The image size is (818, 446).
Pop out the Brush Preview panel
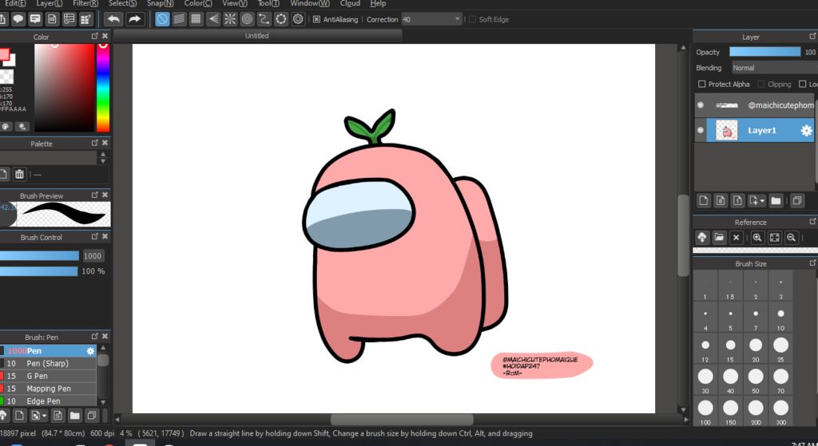coord(94,195)
